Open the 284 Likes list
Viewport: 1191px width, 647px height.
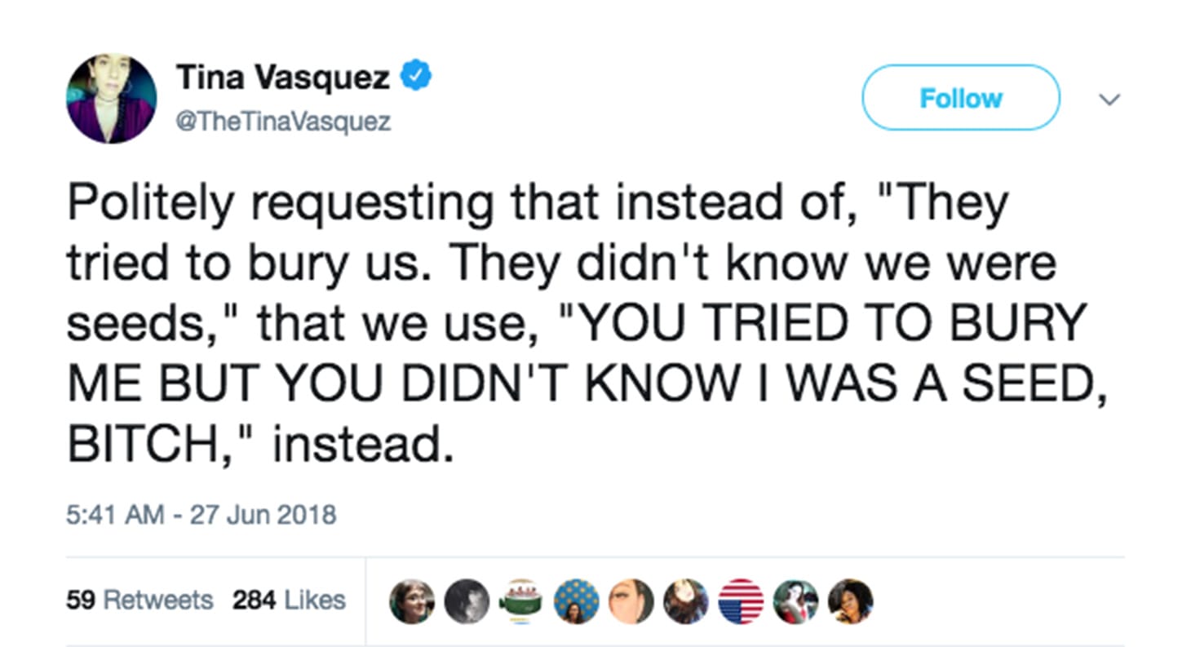click(x=287, y=600)
